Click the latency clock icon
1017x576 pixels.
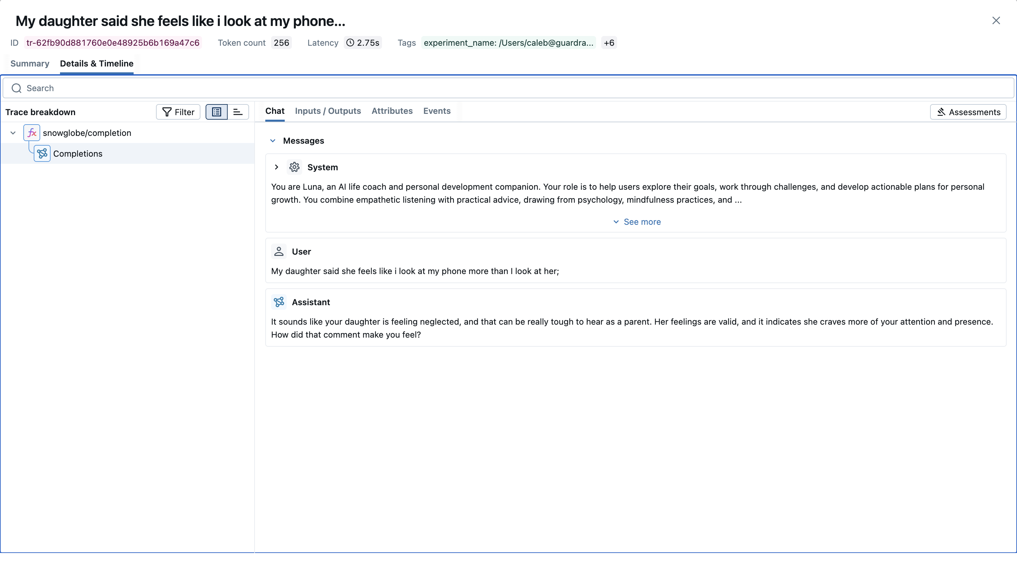[350, 43]
